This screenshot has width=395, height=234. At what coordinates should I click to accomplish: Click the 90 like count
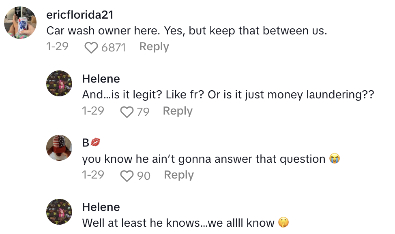click(x=144, y=175)
